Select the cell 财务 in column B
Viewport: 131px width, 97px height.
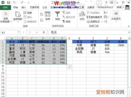[23, 49]
